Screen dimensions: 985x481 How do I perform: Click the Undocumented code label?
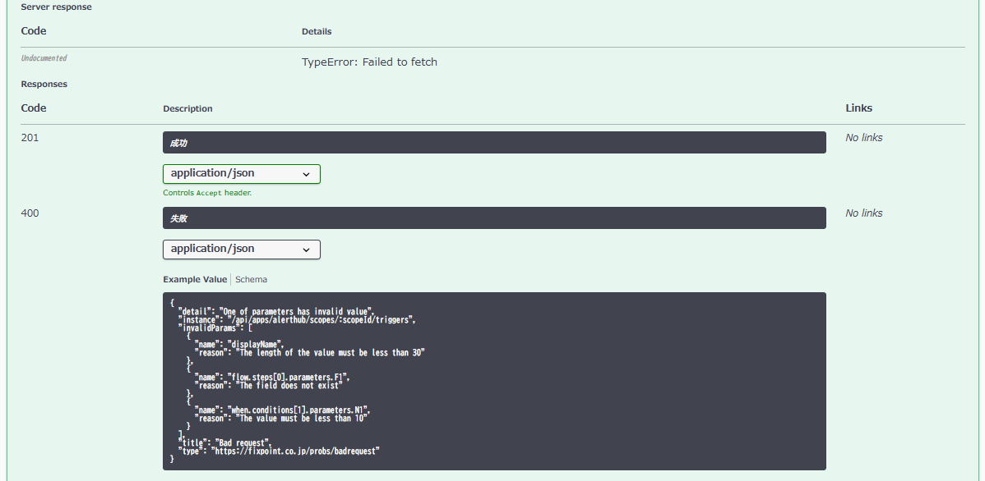(x=44, y=59)
